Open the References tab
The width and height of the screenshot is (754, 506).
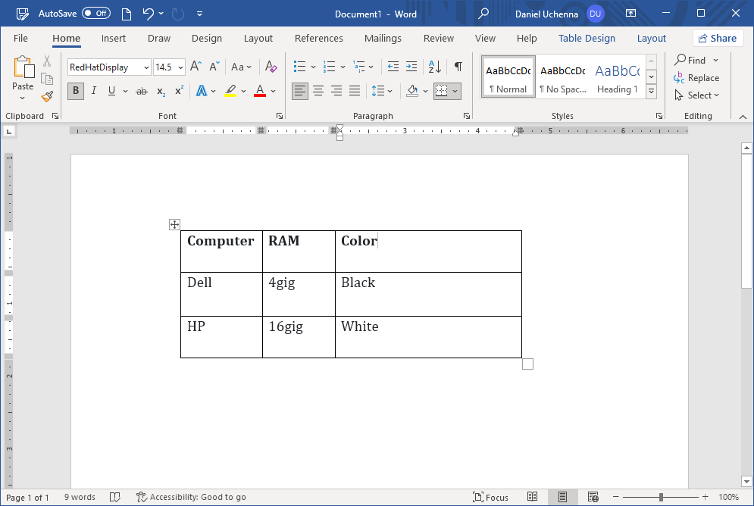pos(318,39)
